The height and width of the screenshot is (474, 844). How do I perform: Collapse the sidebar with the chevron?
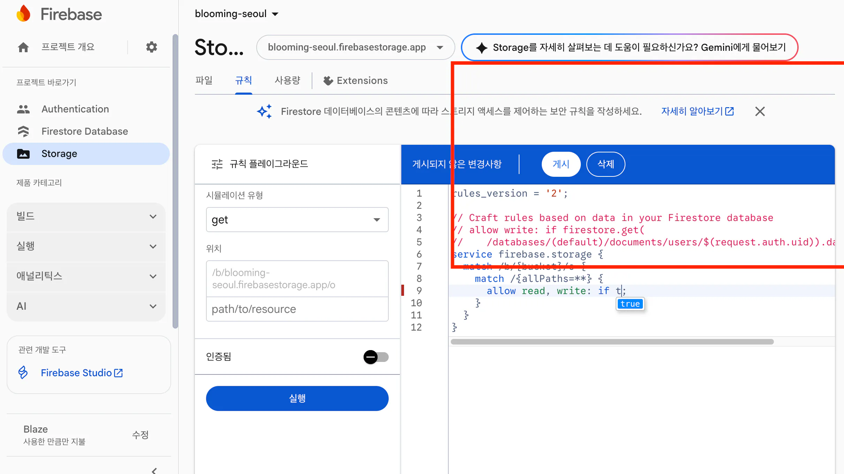pyautogui.click(x=154, y=470)
